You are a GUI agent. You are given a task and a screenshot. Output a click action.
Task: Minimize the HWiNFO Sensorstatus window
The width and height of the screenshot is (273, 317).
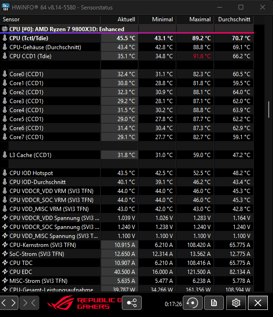pos(220,7)
